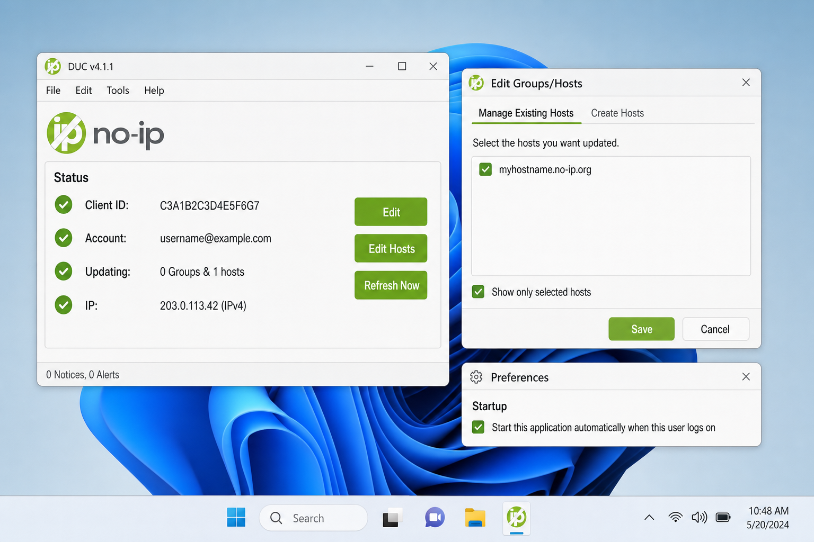The image size is (814, 542).
Task: Click the taskbar Search box
Action: point(313,518)
